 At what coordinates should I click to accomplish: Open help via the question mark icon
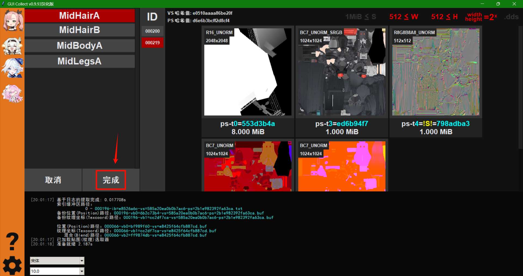tap(12, 241)
